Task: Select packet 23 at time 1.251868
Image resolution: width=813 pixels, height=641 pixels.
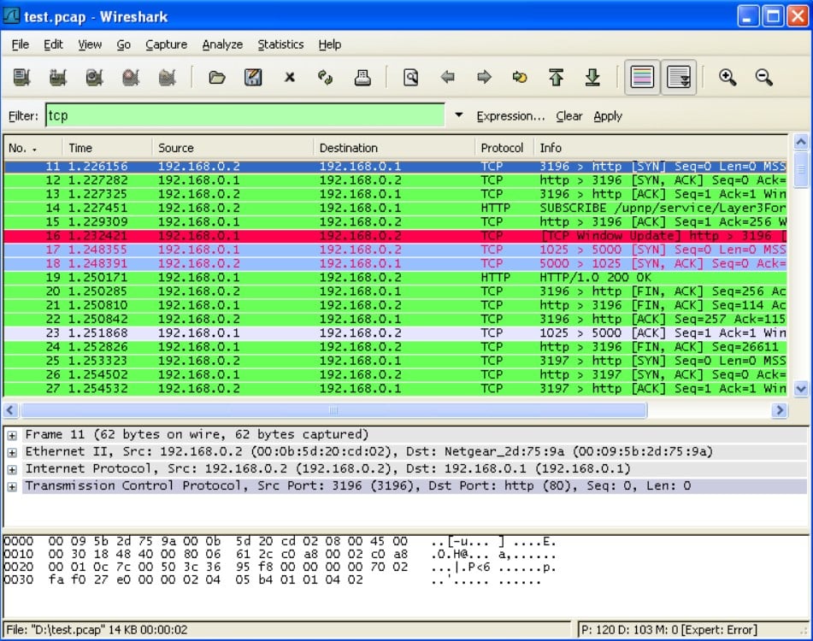Action: (396, 332)
